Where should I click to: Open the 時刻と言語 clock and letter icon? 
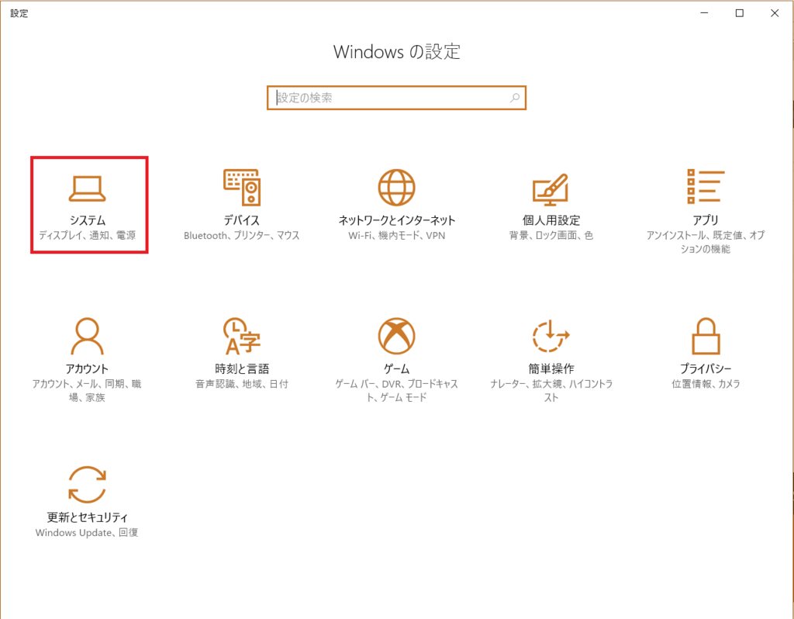coord(242,336)
